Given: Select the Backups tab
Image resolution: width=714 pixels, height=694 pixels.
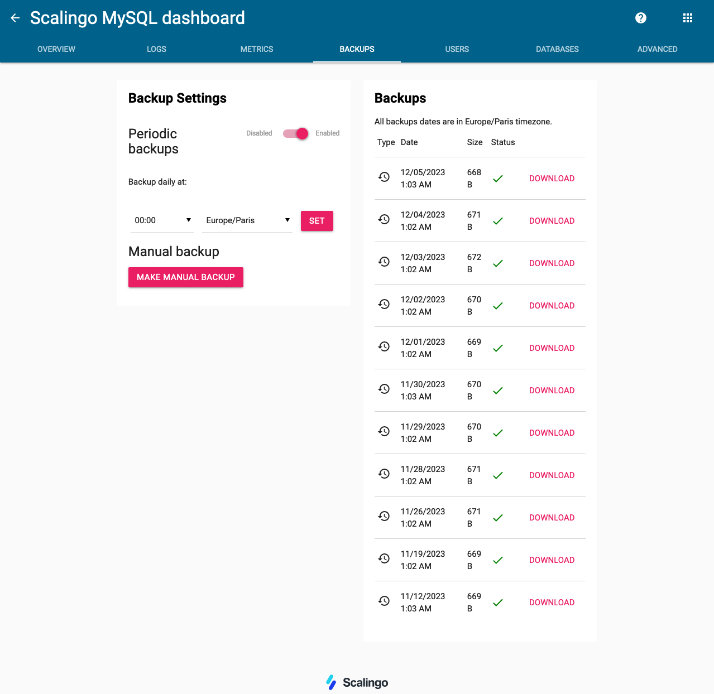Looking at the screenshot, I should pos(357,49).
